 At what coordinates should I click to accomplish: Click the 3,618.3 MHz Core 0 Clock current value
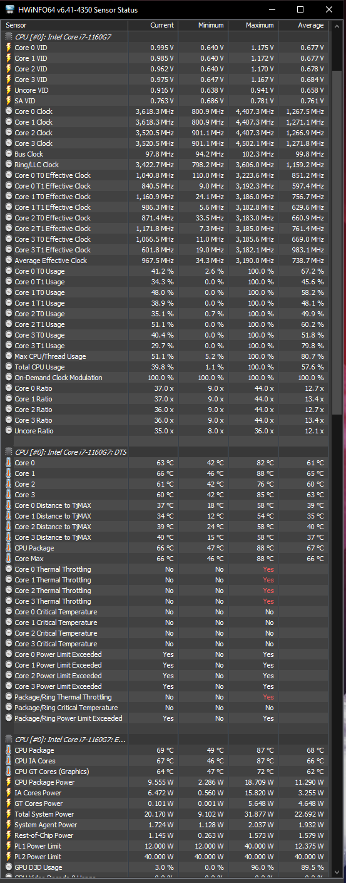pyautogui.click(x=155, y=111)
